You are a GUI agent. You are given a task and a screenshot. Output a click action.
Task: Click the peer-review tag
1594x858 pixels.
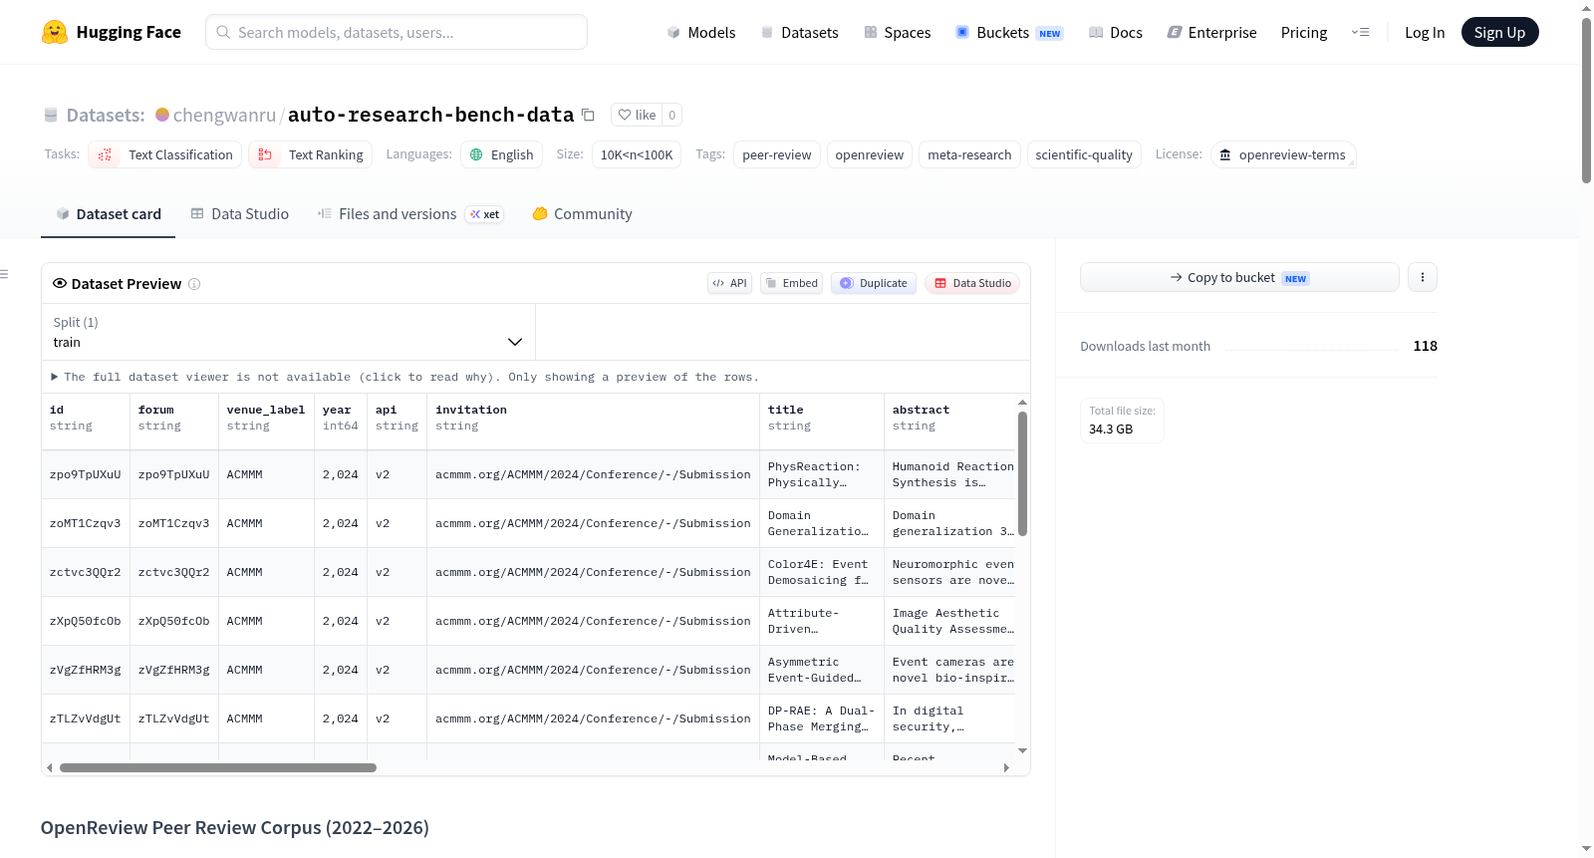777,154
